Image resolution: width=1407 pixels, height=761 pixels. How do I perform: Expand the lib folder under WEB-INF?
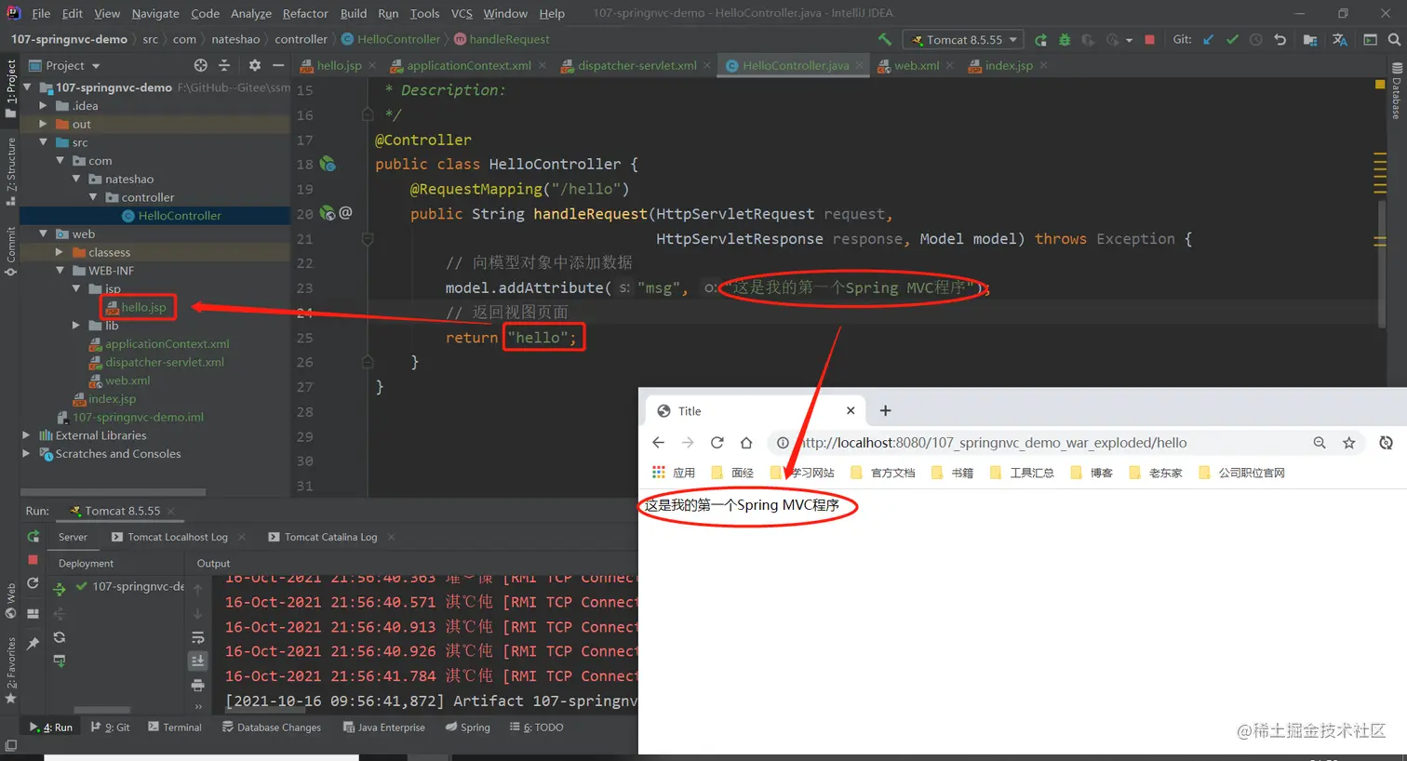point(76,326)
